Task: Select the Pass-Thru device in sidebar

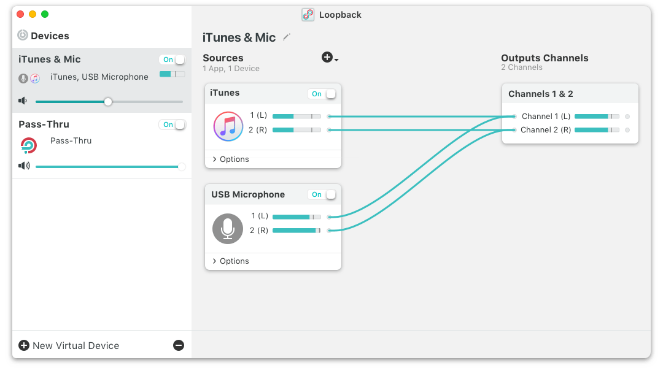Action: pos(102,145)
